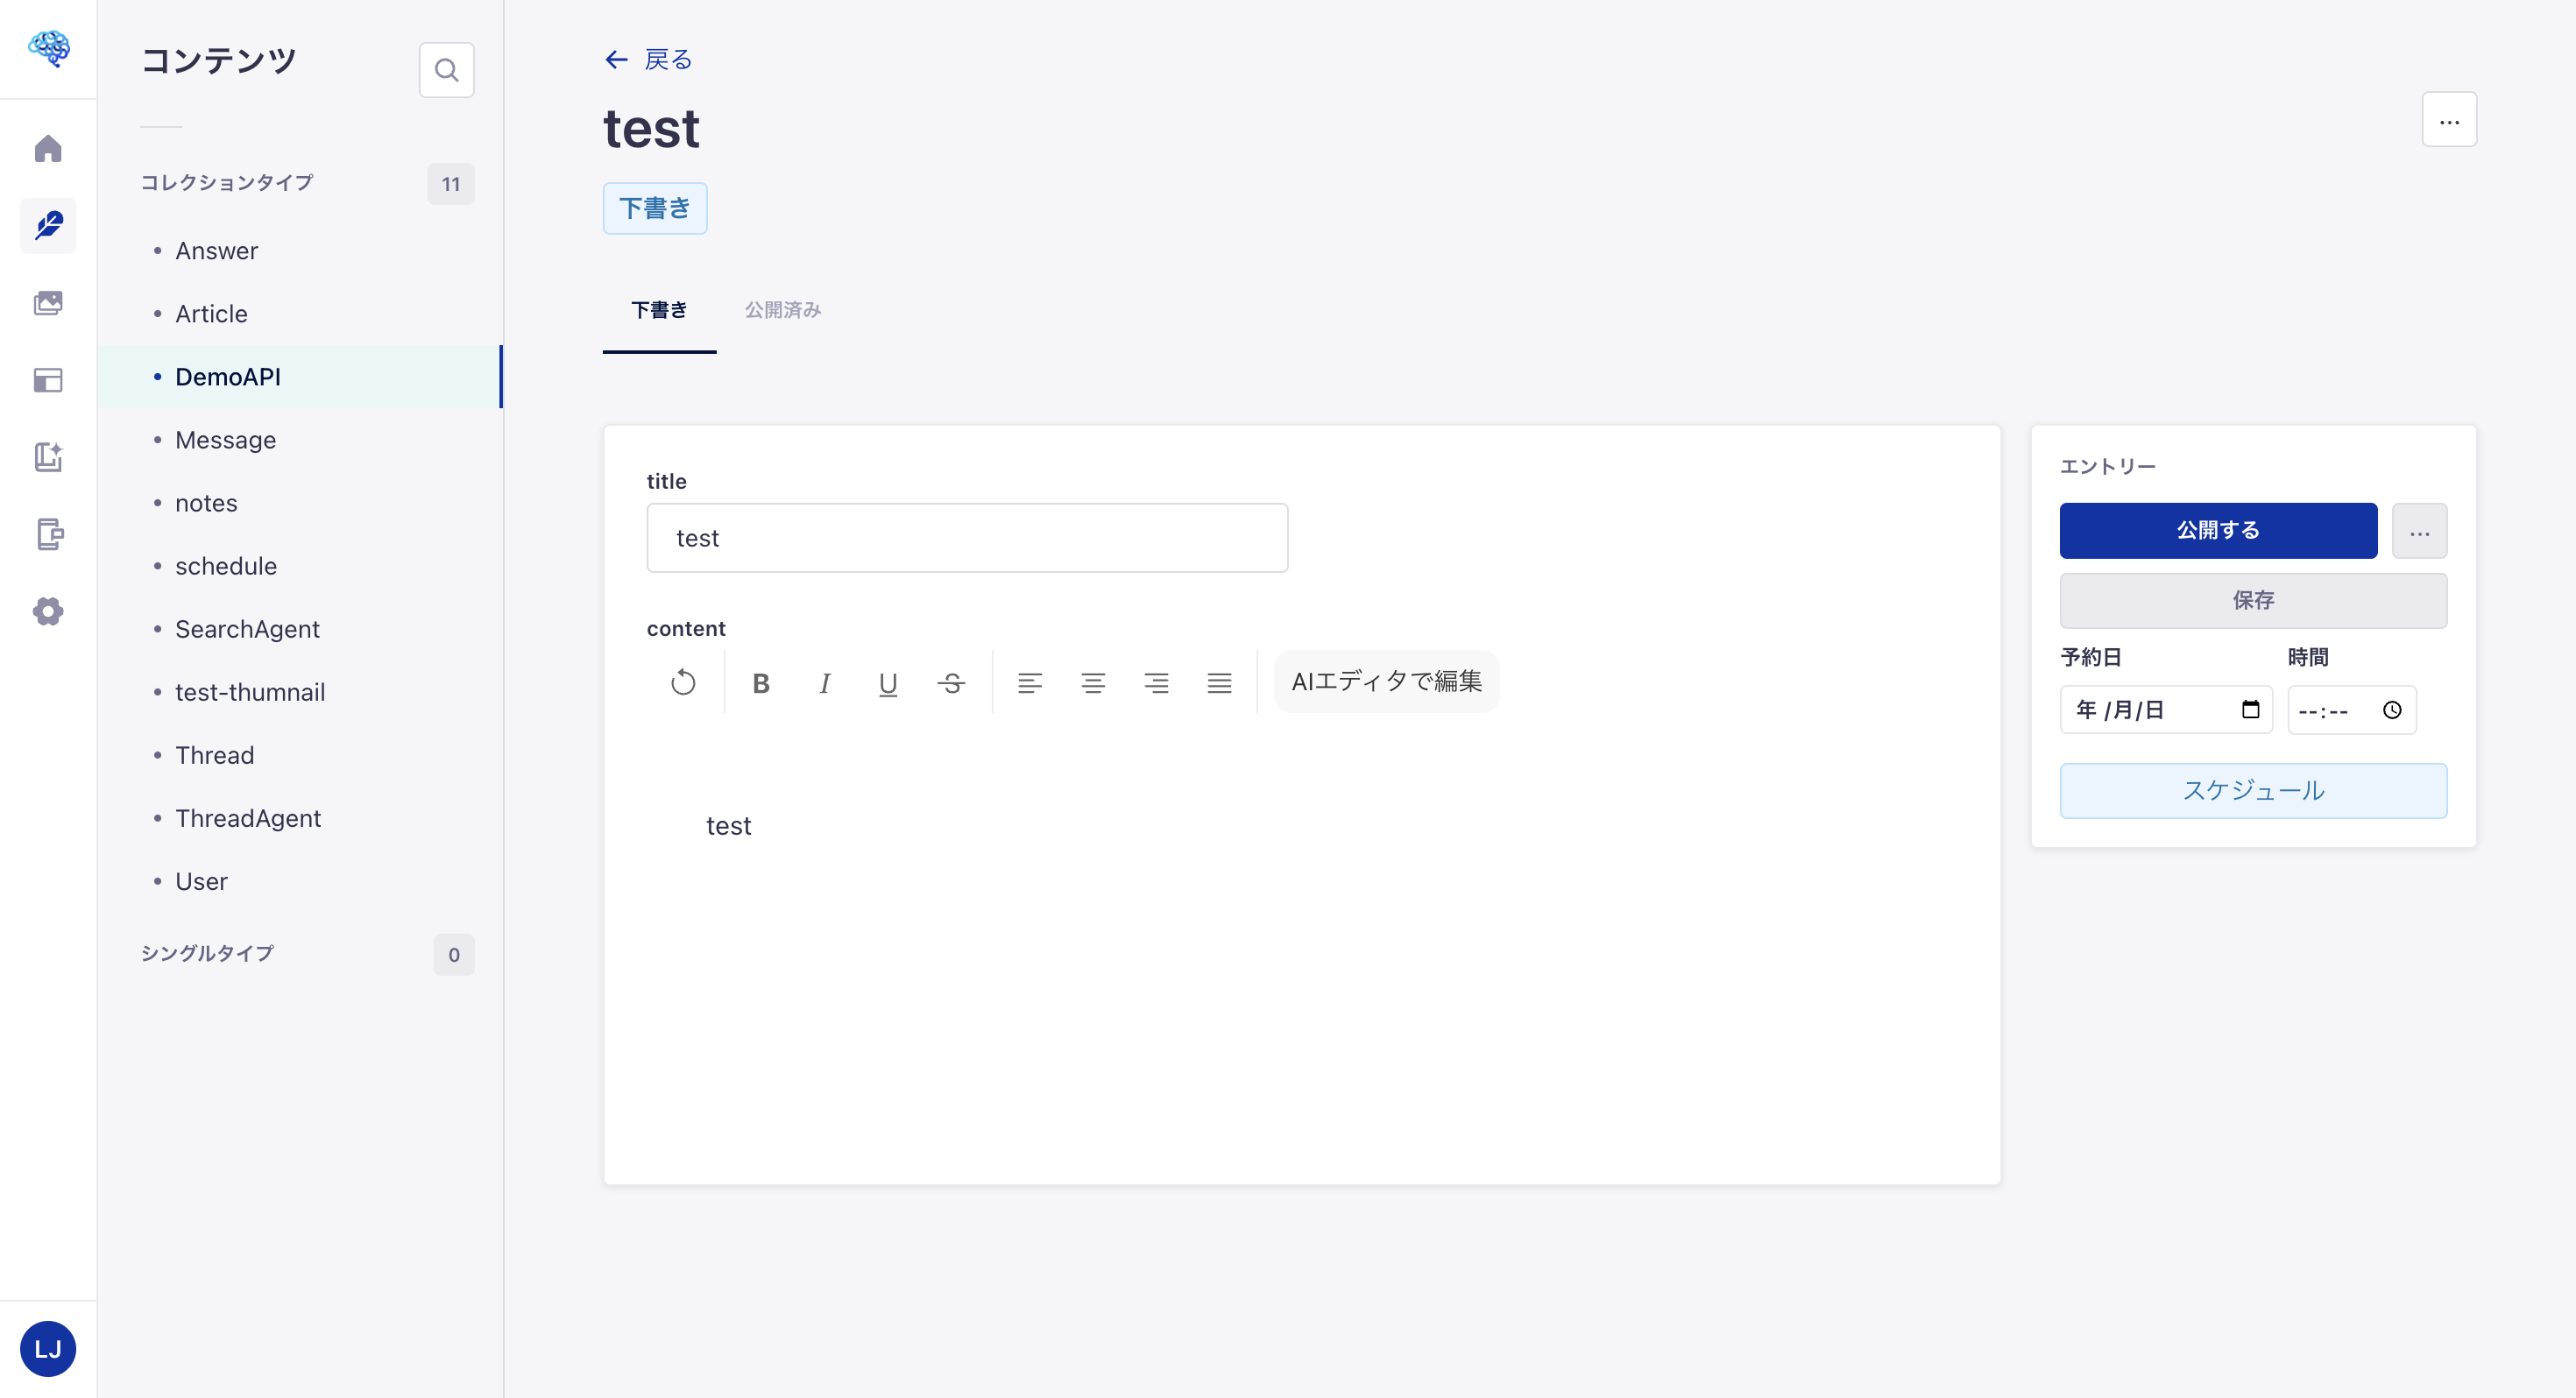Open the settings gear in sidebar
Screen dimensions: 2576x1398
(x=48, y=611)
